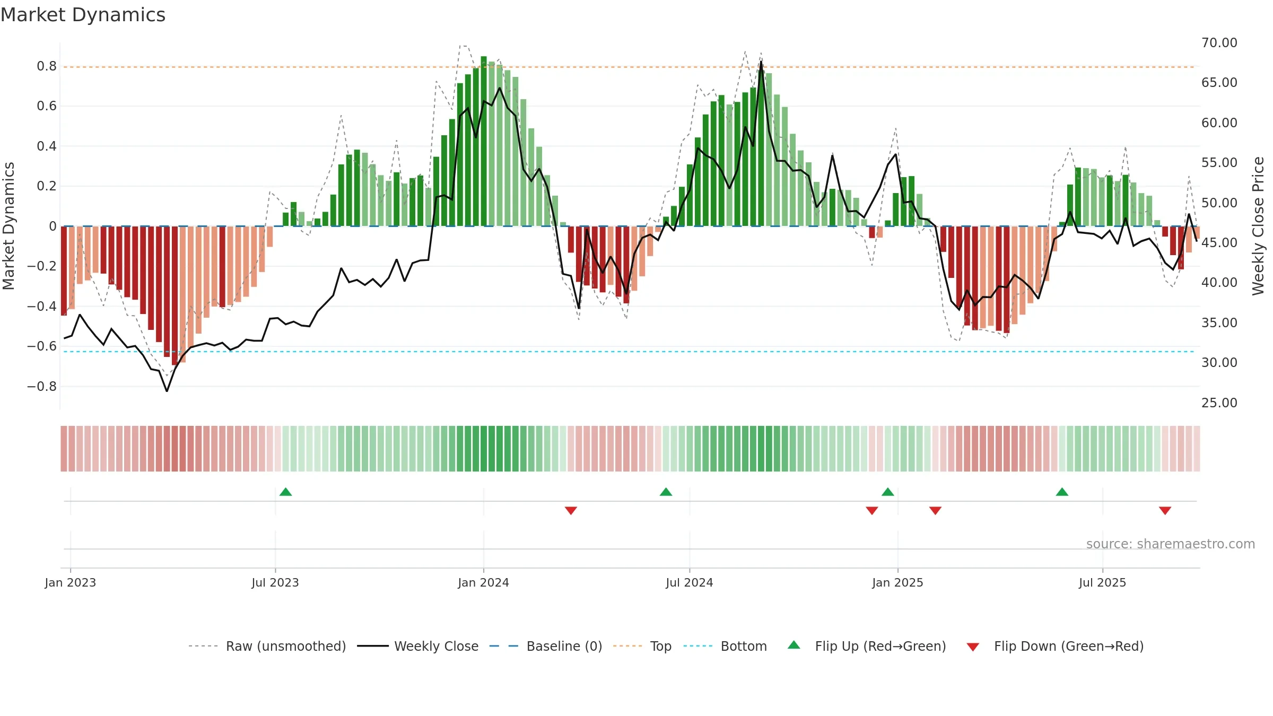This screenshot has width=1273, height=716.
Task: Select the first Flip Down marker before Jan 2025
Action: 872,510
